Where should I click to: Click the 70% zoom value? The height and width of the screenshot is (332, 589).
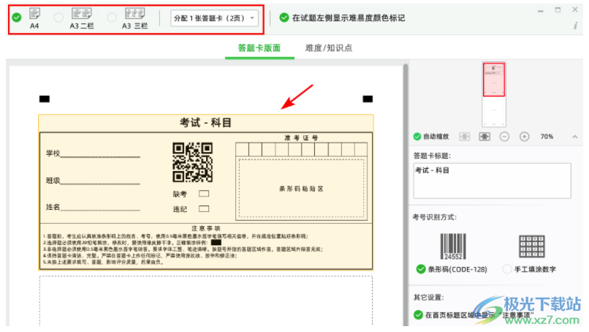[547, 137]
